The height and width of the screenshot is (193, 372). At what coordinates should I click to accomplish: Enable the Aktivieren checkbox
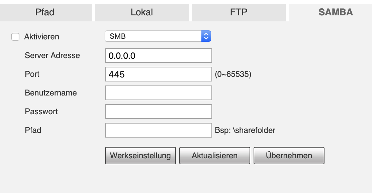[15, 37]
